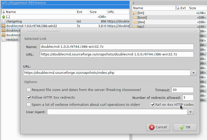Click the User Agent text field
The height and width of the screenshot is (140, 207).
click(117, 112)
